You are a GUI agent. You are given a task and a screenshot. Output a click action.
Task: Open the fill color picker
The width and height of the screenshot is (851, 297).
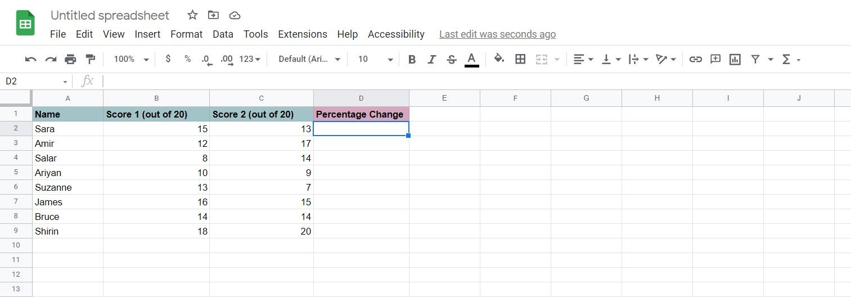[x=499, y=58]
